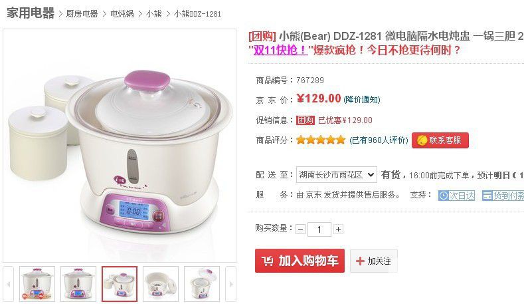The width and height of the screenshot is (524, 304).
Task: Open the 电炖锅 breadcrumb link
Action: 122,14
